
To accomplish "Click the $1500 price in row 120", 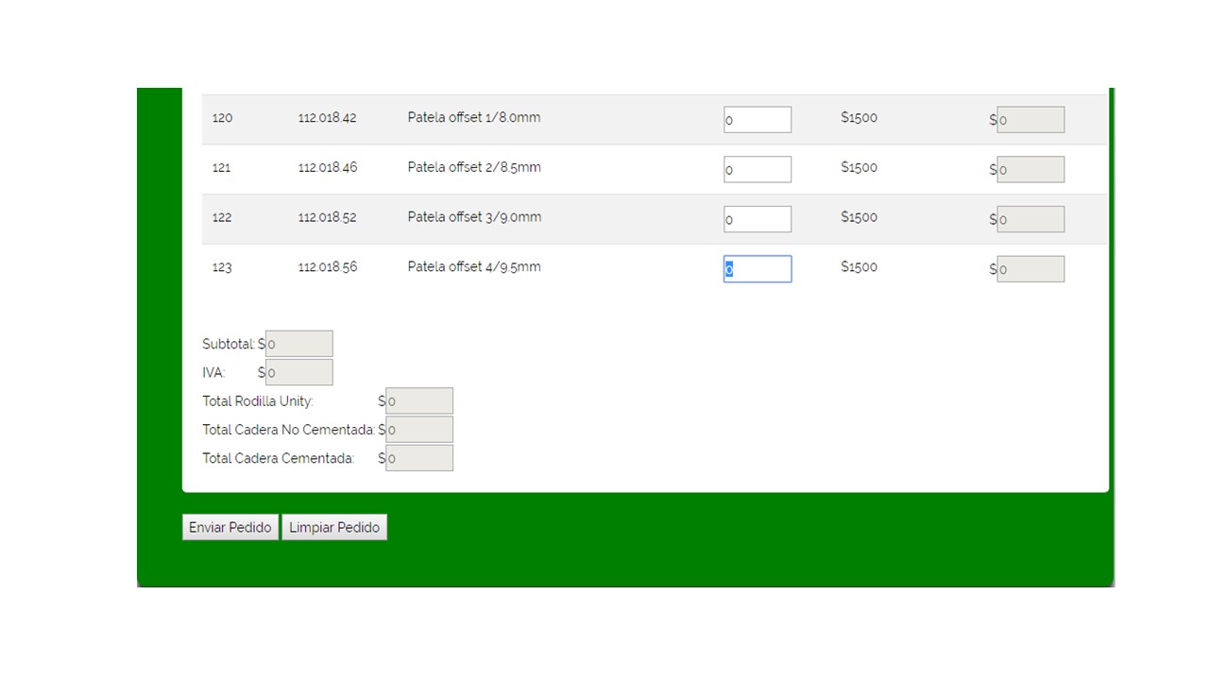I will (x=860, y=117).
